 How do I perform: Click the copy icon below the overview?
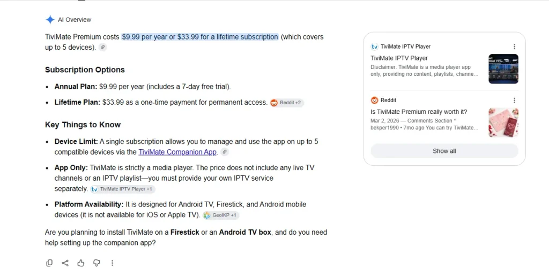click(49, 263)
